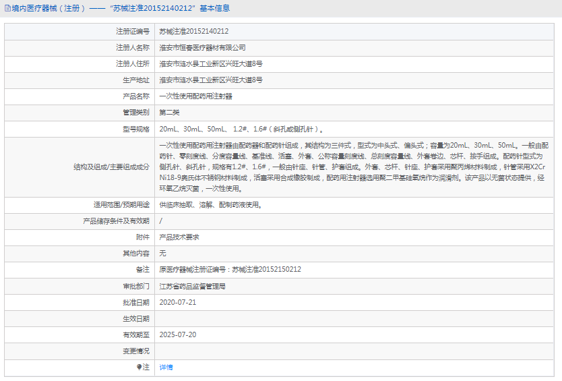The image size is (562, 381).
Task: Click the 其他内容 label
Action: pos(136,254)
